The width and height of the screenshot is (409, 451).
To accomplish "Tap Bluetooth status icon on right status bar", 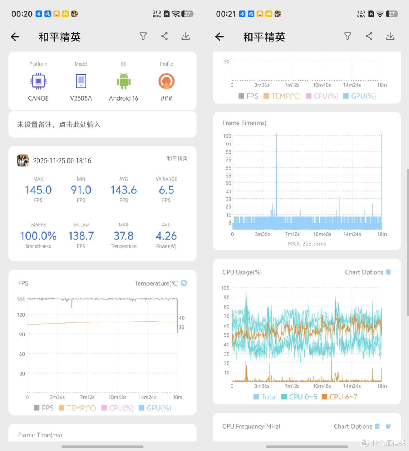I will tap(242, 14).
